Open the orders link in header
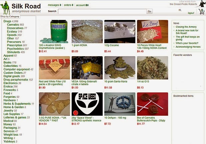 (68, 5)
